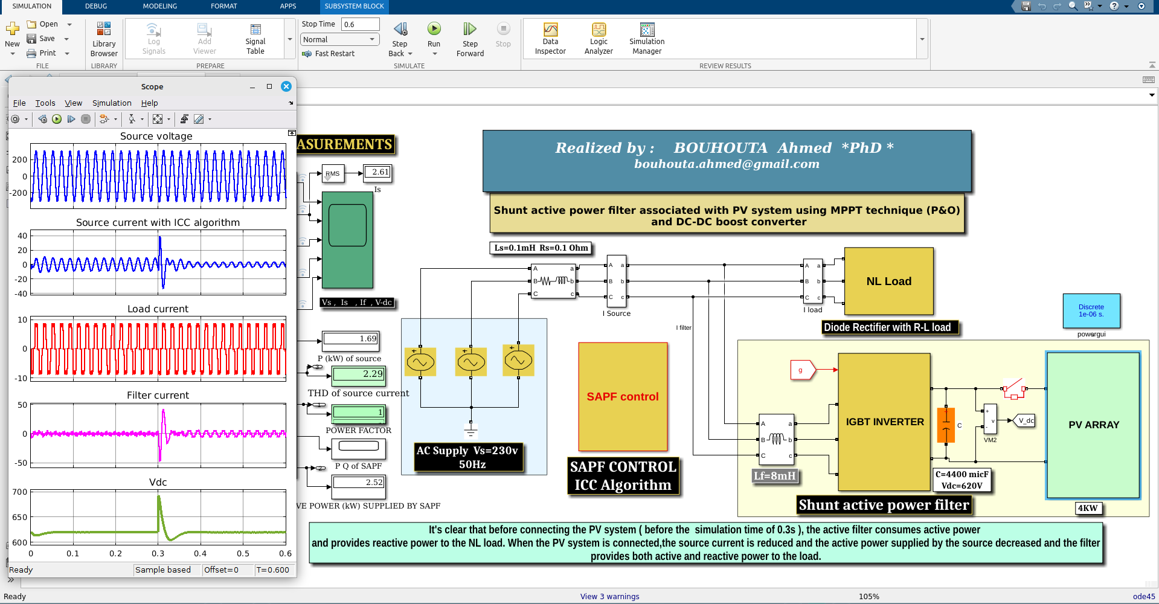Switch to the MODELING tab
Image resolution: width=1159 pixels, height=604 pixels.
pyautogui.click(x=160, y=6)
